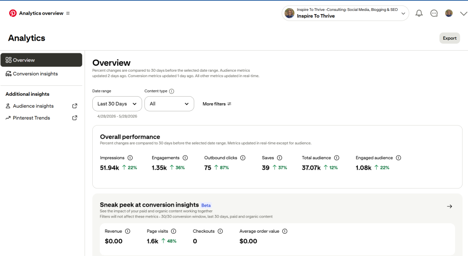Click More filters

pos(217,104)
